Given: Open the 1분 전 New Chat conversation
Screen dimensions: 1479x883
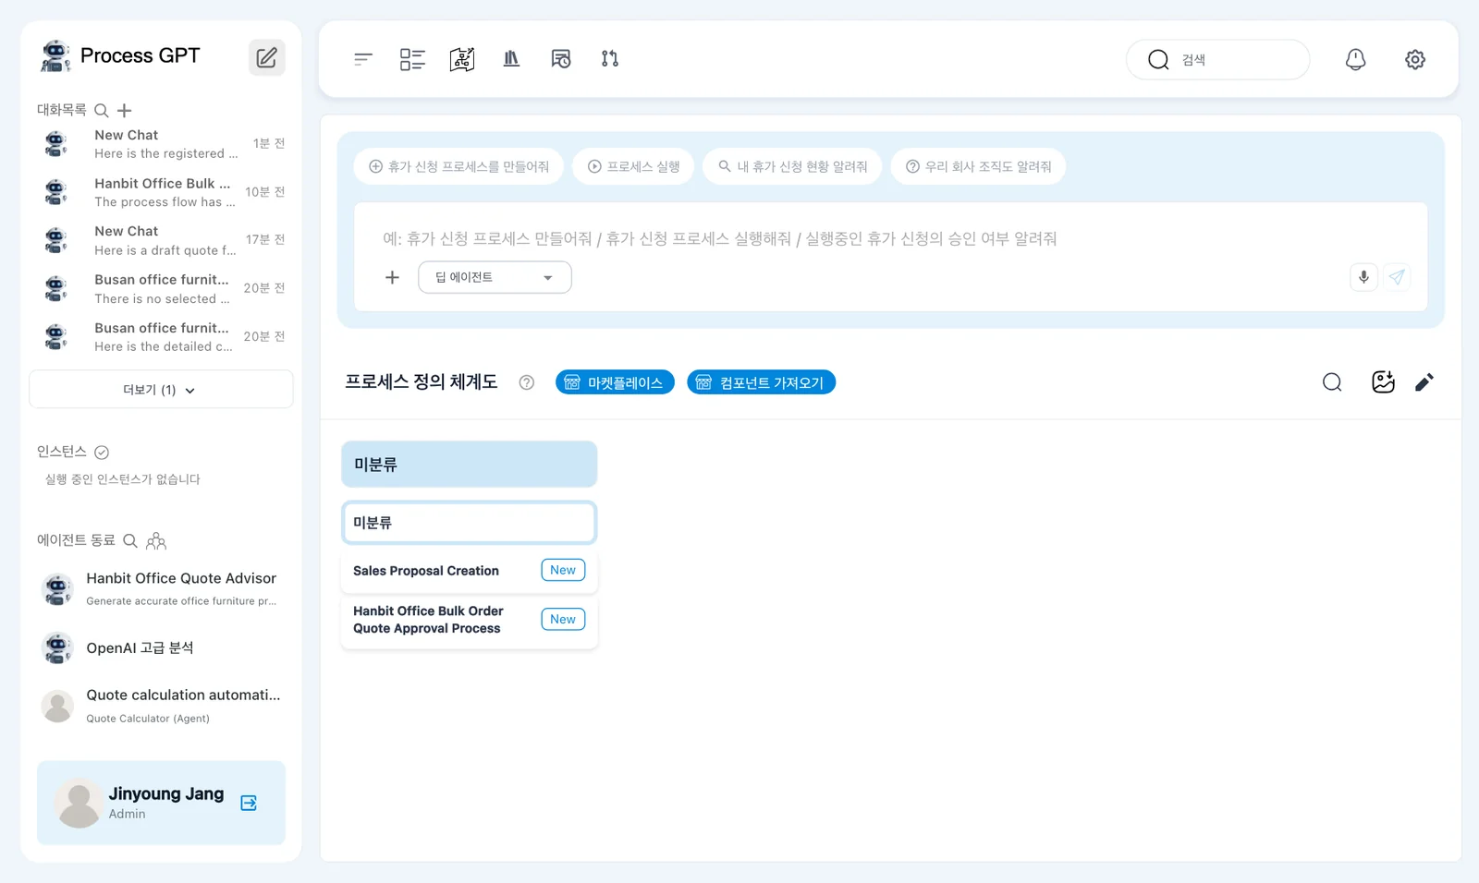Looking at the screenshot, I should [x=162, y=144].
